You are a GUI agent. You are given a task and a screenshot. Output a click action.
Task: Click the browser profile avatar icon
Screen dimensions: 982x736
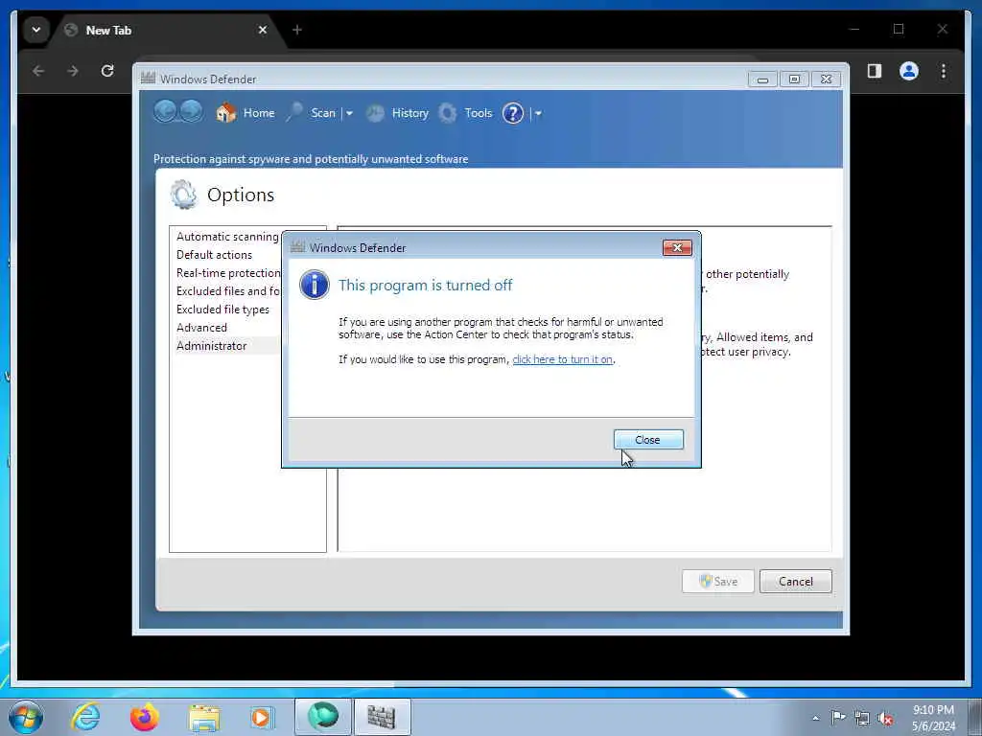tap(909, 71)
